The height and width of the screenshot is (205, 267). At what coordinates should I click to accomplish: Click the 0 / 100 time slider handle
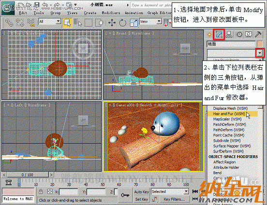coord(28,175)
